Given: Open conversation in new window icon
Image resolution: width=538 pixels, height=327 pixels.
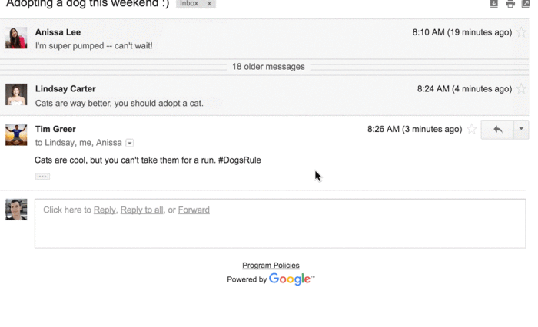Looking at the screenshot, I should (x=525, y=4).
